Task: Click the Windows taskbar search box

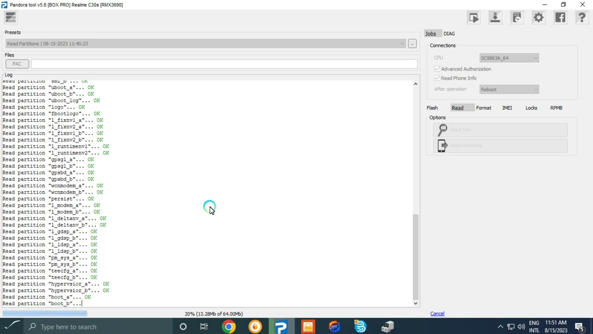Action: point(97,327)
